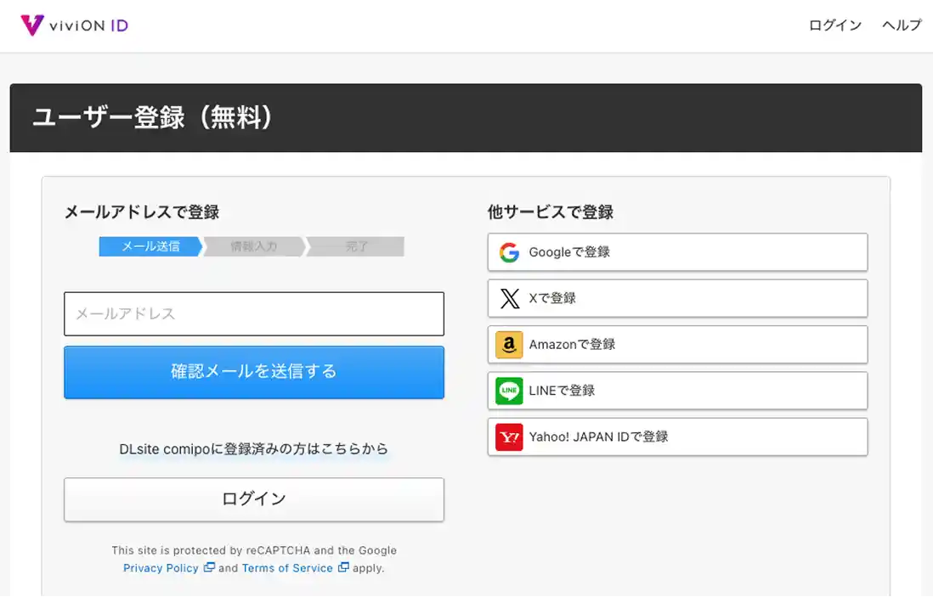The width and height of the screenshot is (933, 597).
Task: Open the Terms of Service link
Action: 287,568
